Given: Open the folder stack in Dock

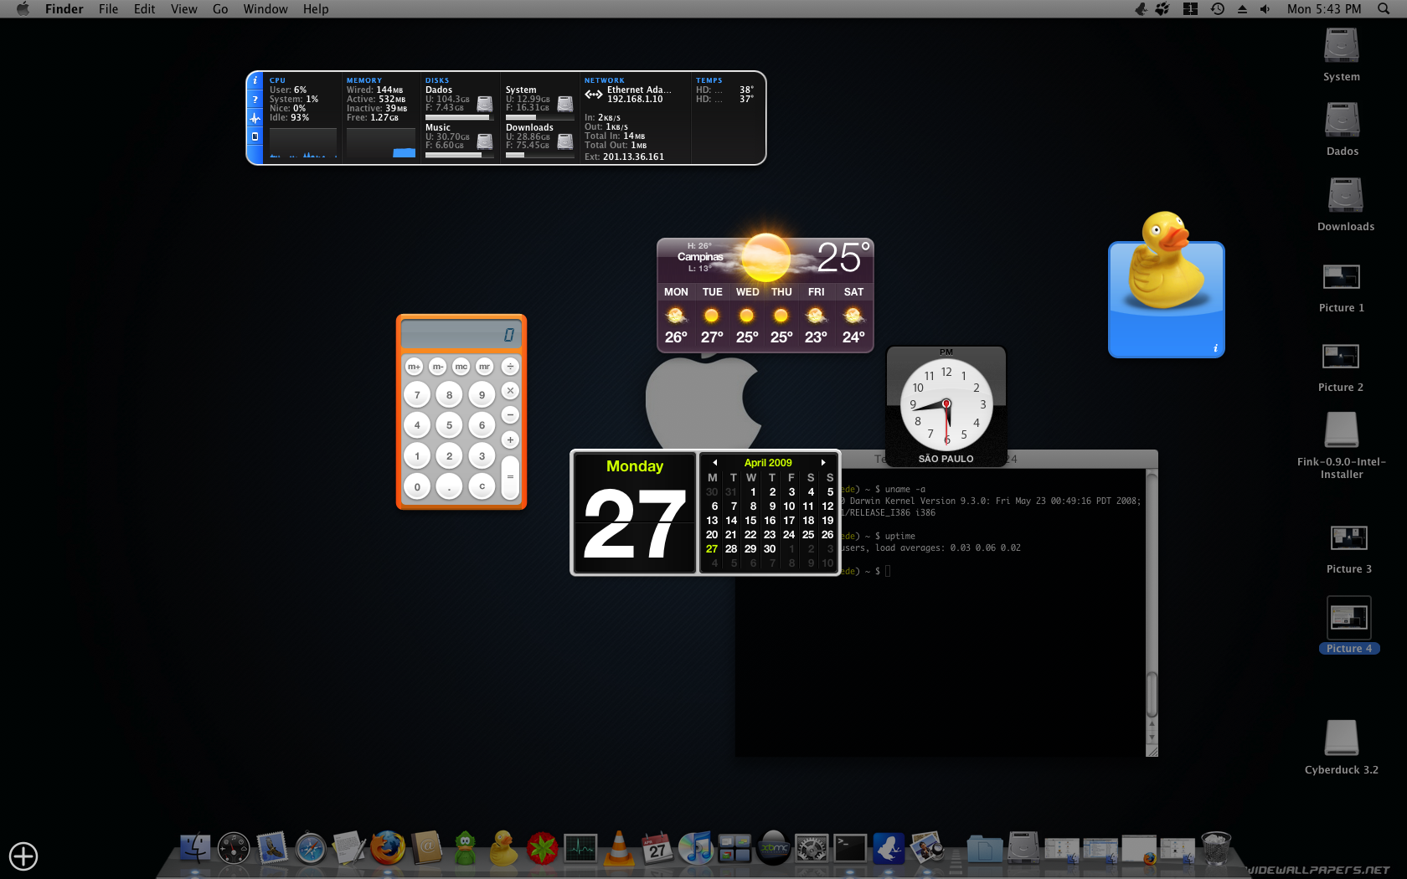Looking at the screenshot, I should 985,848.
